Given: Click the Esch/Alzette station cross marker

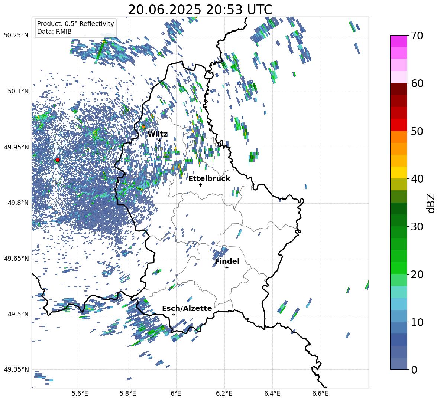Looking at the screenshot, I should point(174,315).
